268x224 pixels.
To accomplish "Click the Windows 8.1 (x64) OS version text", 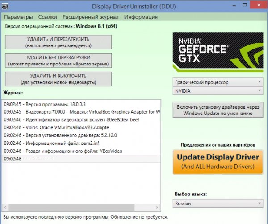I will click(96, 26).
